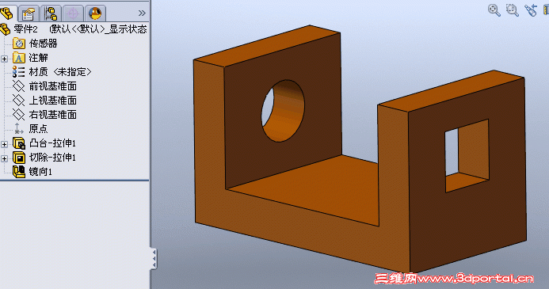Click the 材质 material icon
549x289 pixels.
pyautogui.click(x=18, y=72)
